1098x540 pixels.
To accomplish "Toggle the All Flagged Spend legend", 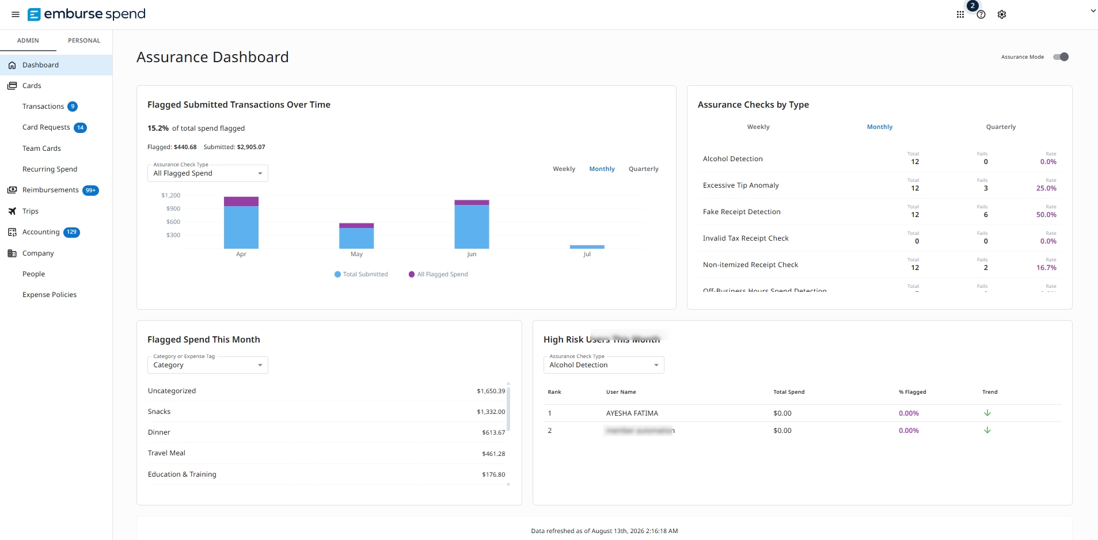I will 438,275.
